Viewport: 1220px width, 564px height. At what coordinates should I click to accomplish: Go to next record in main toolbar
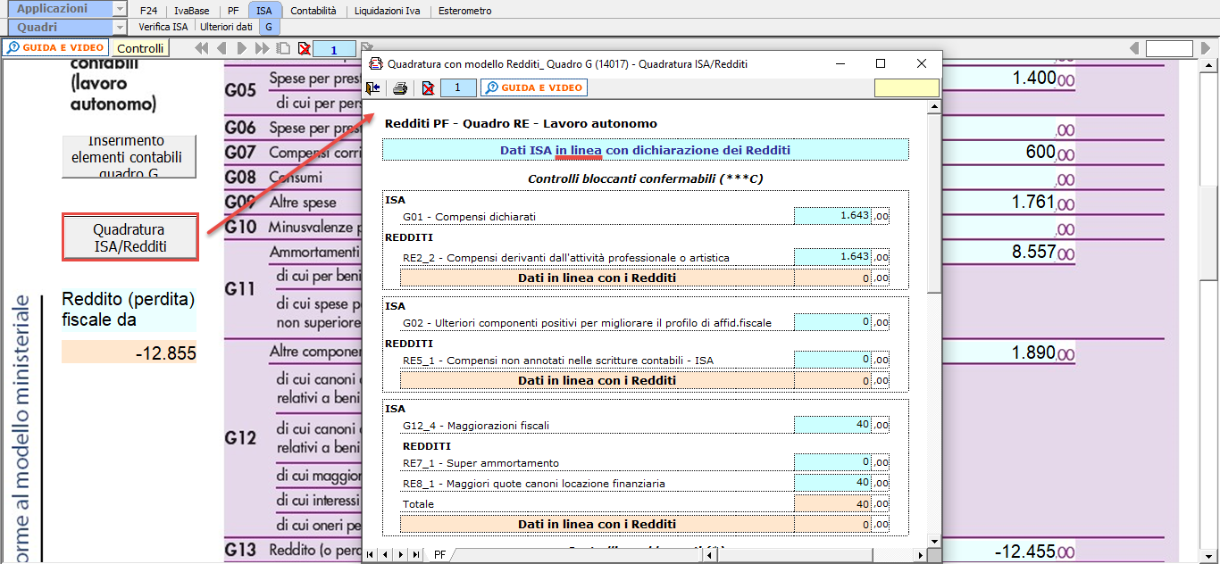(241, 48)
